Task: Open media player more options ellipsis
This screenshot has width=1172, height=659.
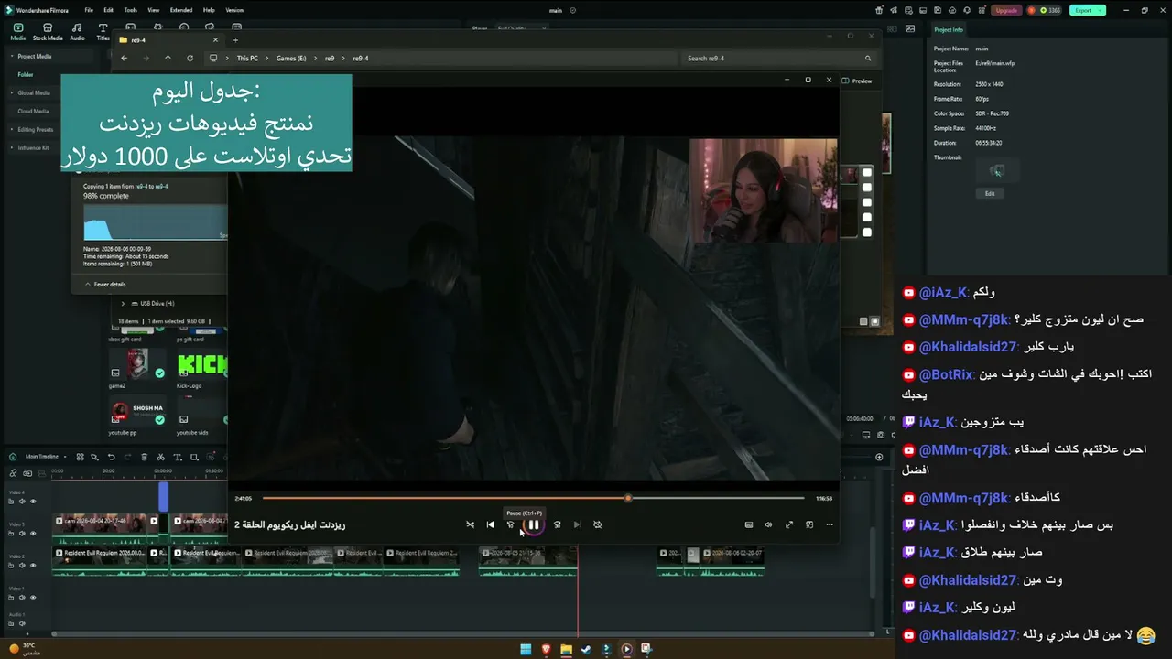Action: [830, 524]
